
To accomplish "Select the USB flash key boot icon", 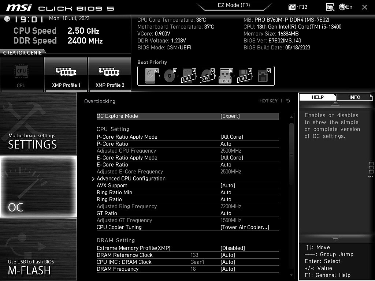I will point(225,76).
